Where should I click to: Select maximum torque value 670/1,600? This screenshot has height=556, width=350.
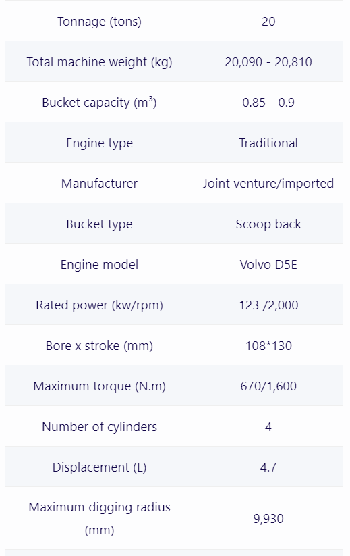[268, 386]
